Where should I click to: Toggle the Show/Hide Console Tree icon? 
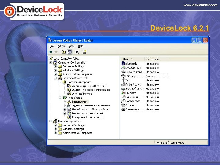pos(70,52)
